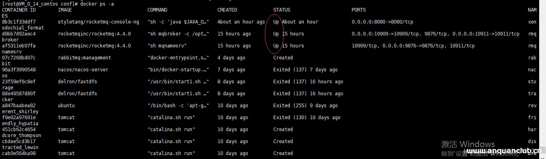
Task: Click the wrapped name dcore_thompson
Action: 22,135
